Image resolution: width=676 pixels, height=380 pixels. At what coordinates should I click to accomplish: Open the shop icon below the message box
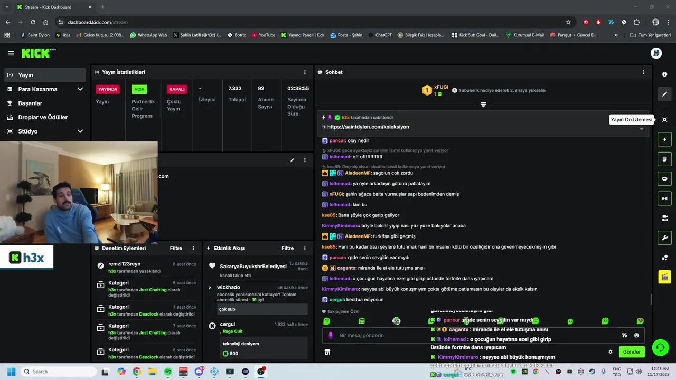click(327, 352)
